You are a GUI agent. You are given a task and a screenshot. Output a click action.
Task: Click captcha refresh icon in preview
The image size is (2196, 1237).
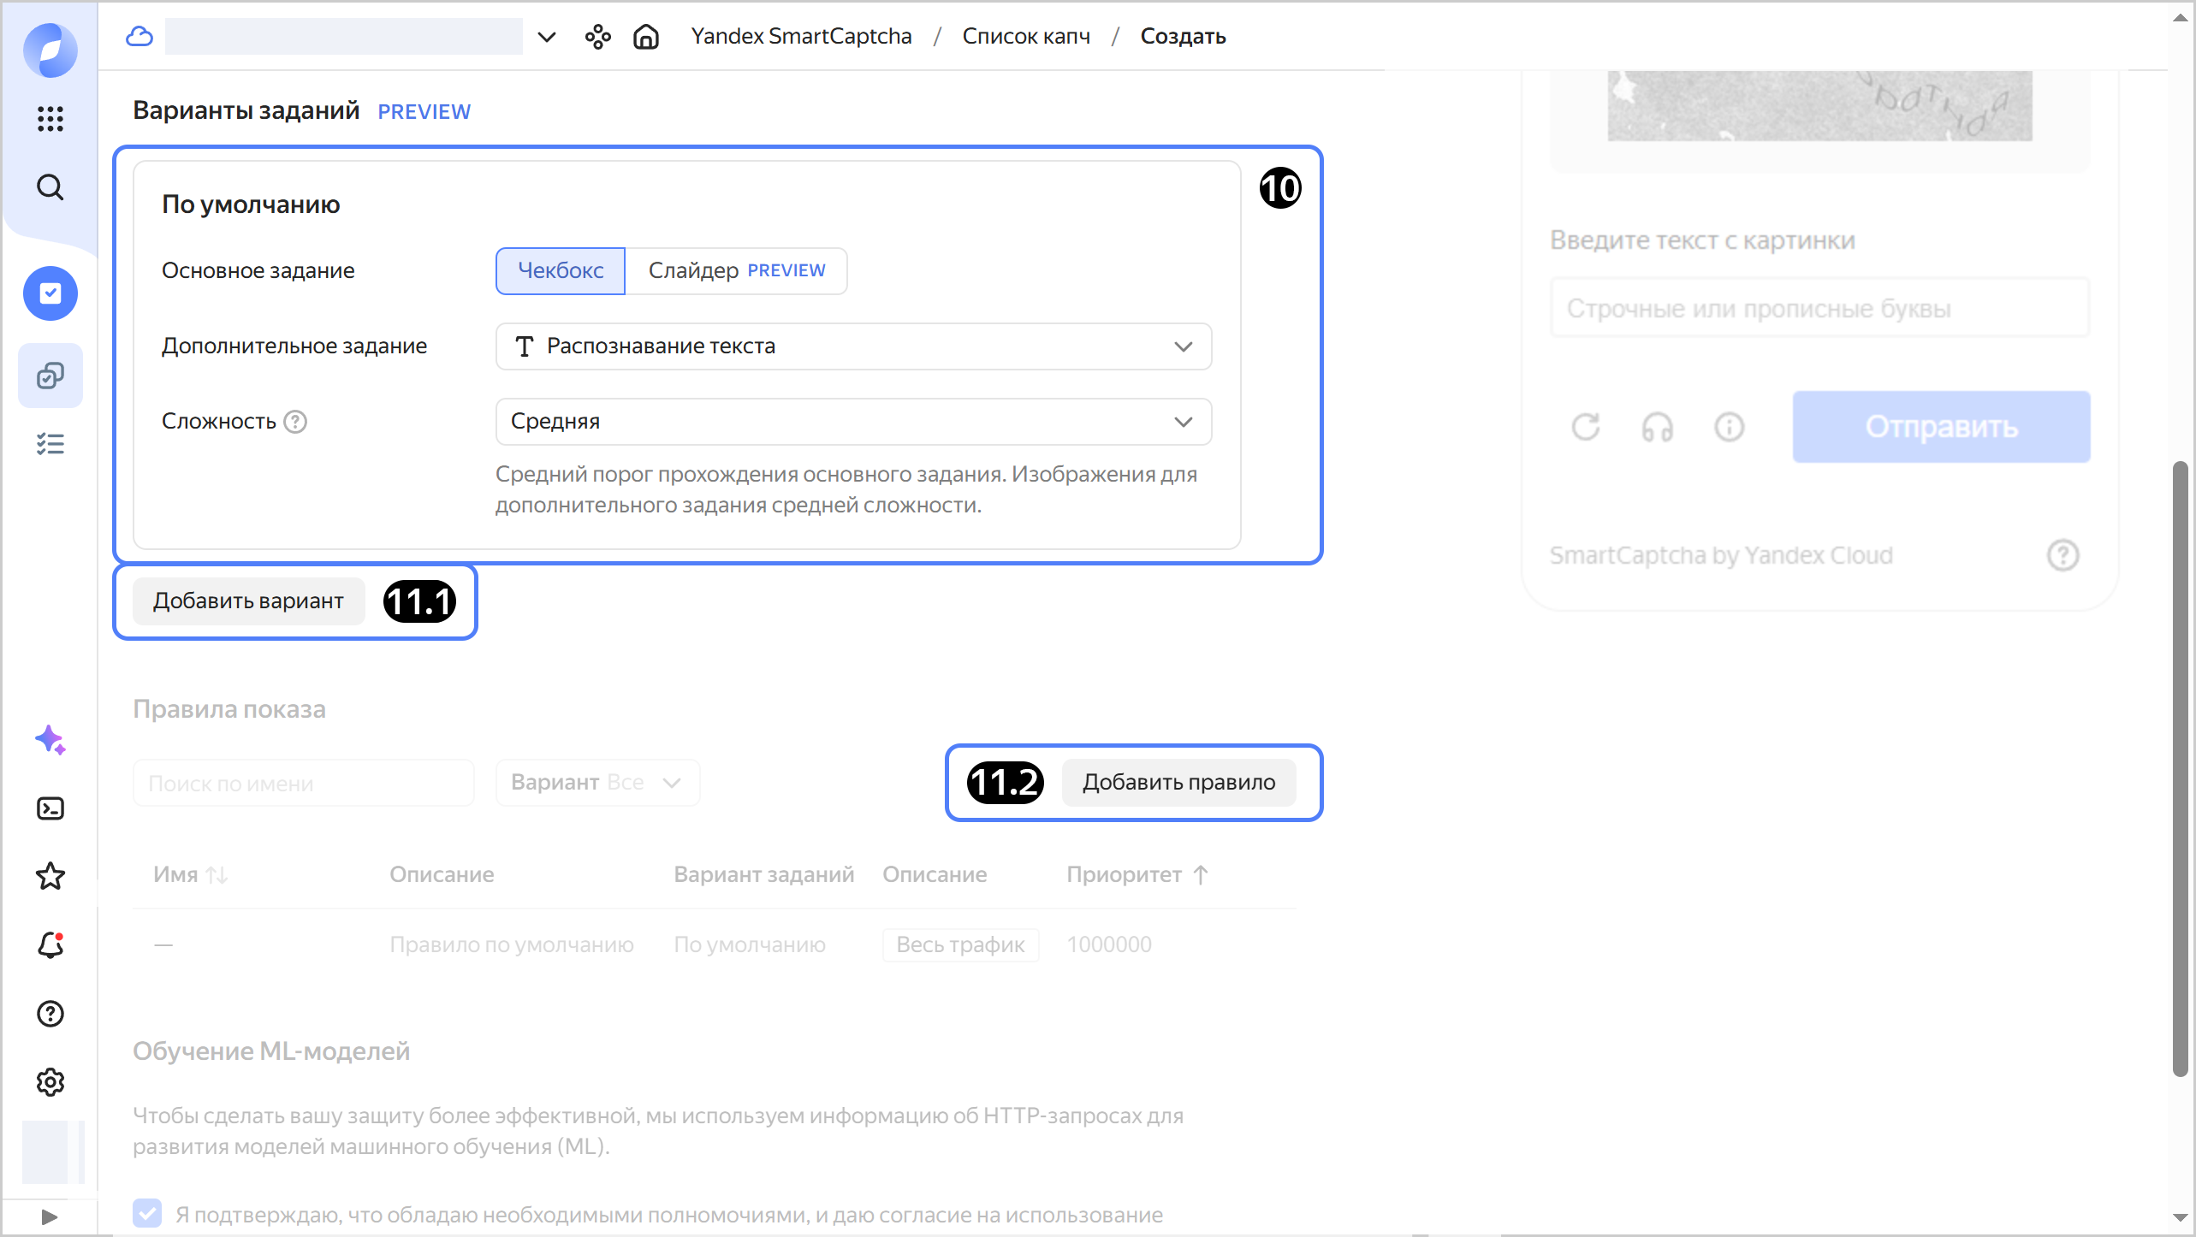[x=1586, y=426]
